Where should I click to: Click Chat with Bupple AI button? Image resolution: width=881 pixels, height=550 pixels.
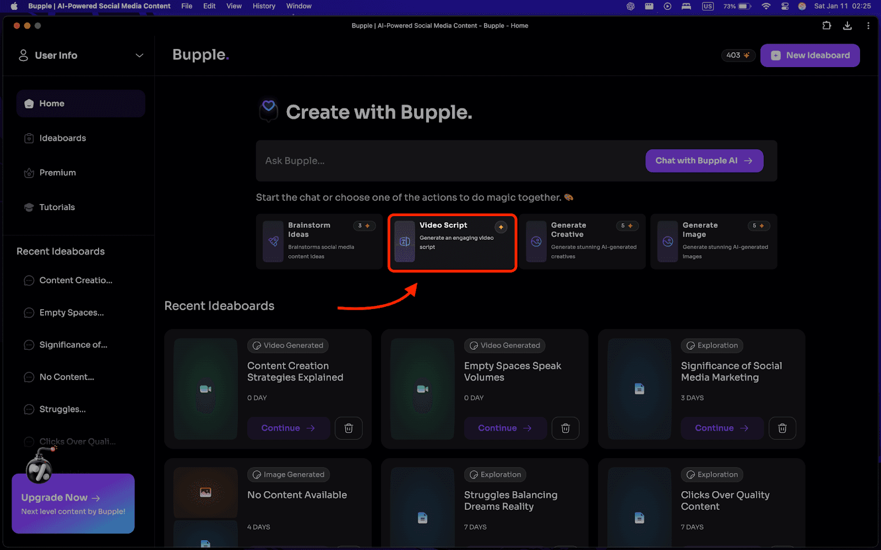point(704,161)
